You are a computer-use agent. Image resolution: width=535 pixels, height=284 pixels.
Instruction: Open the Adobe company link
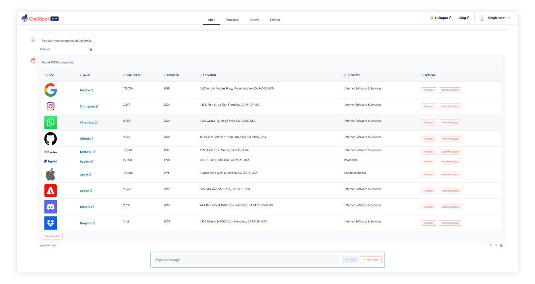pyautogui.click(x=86, y=191)
